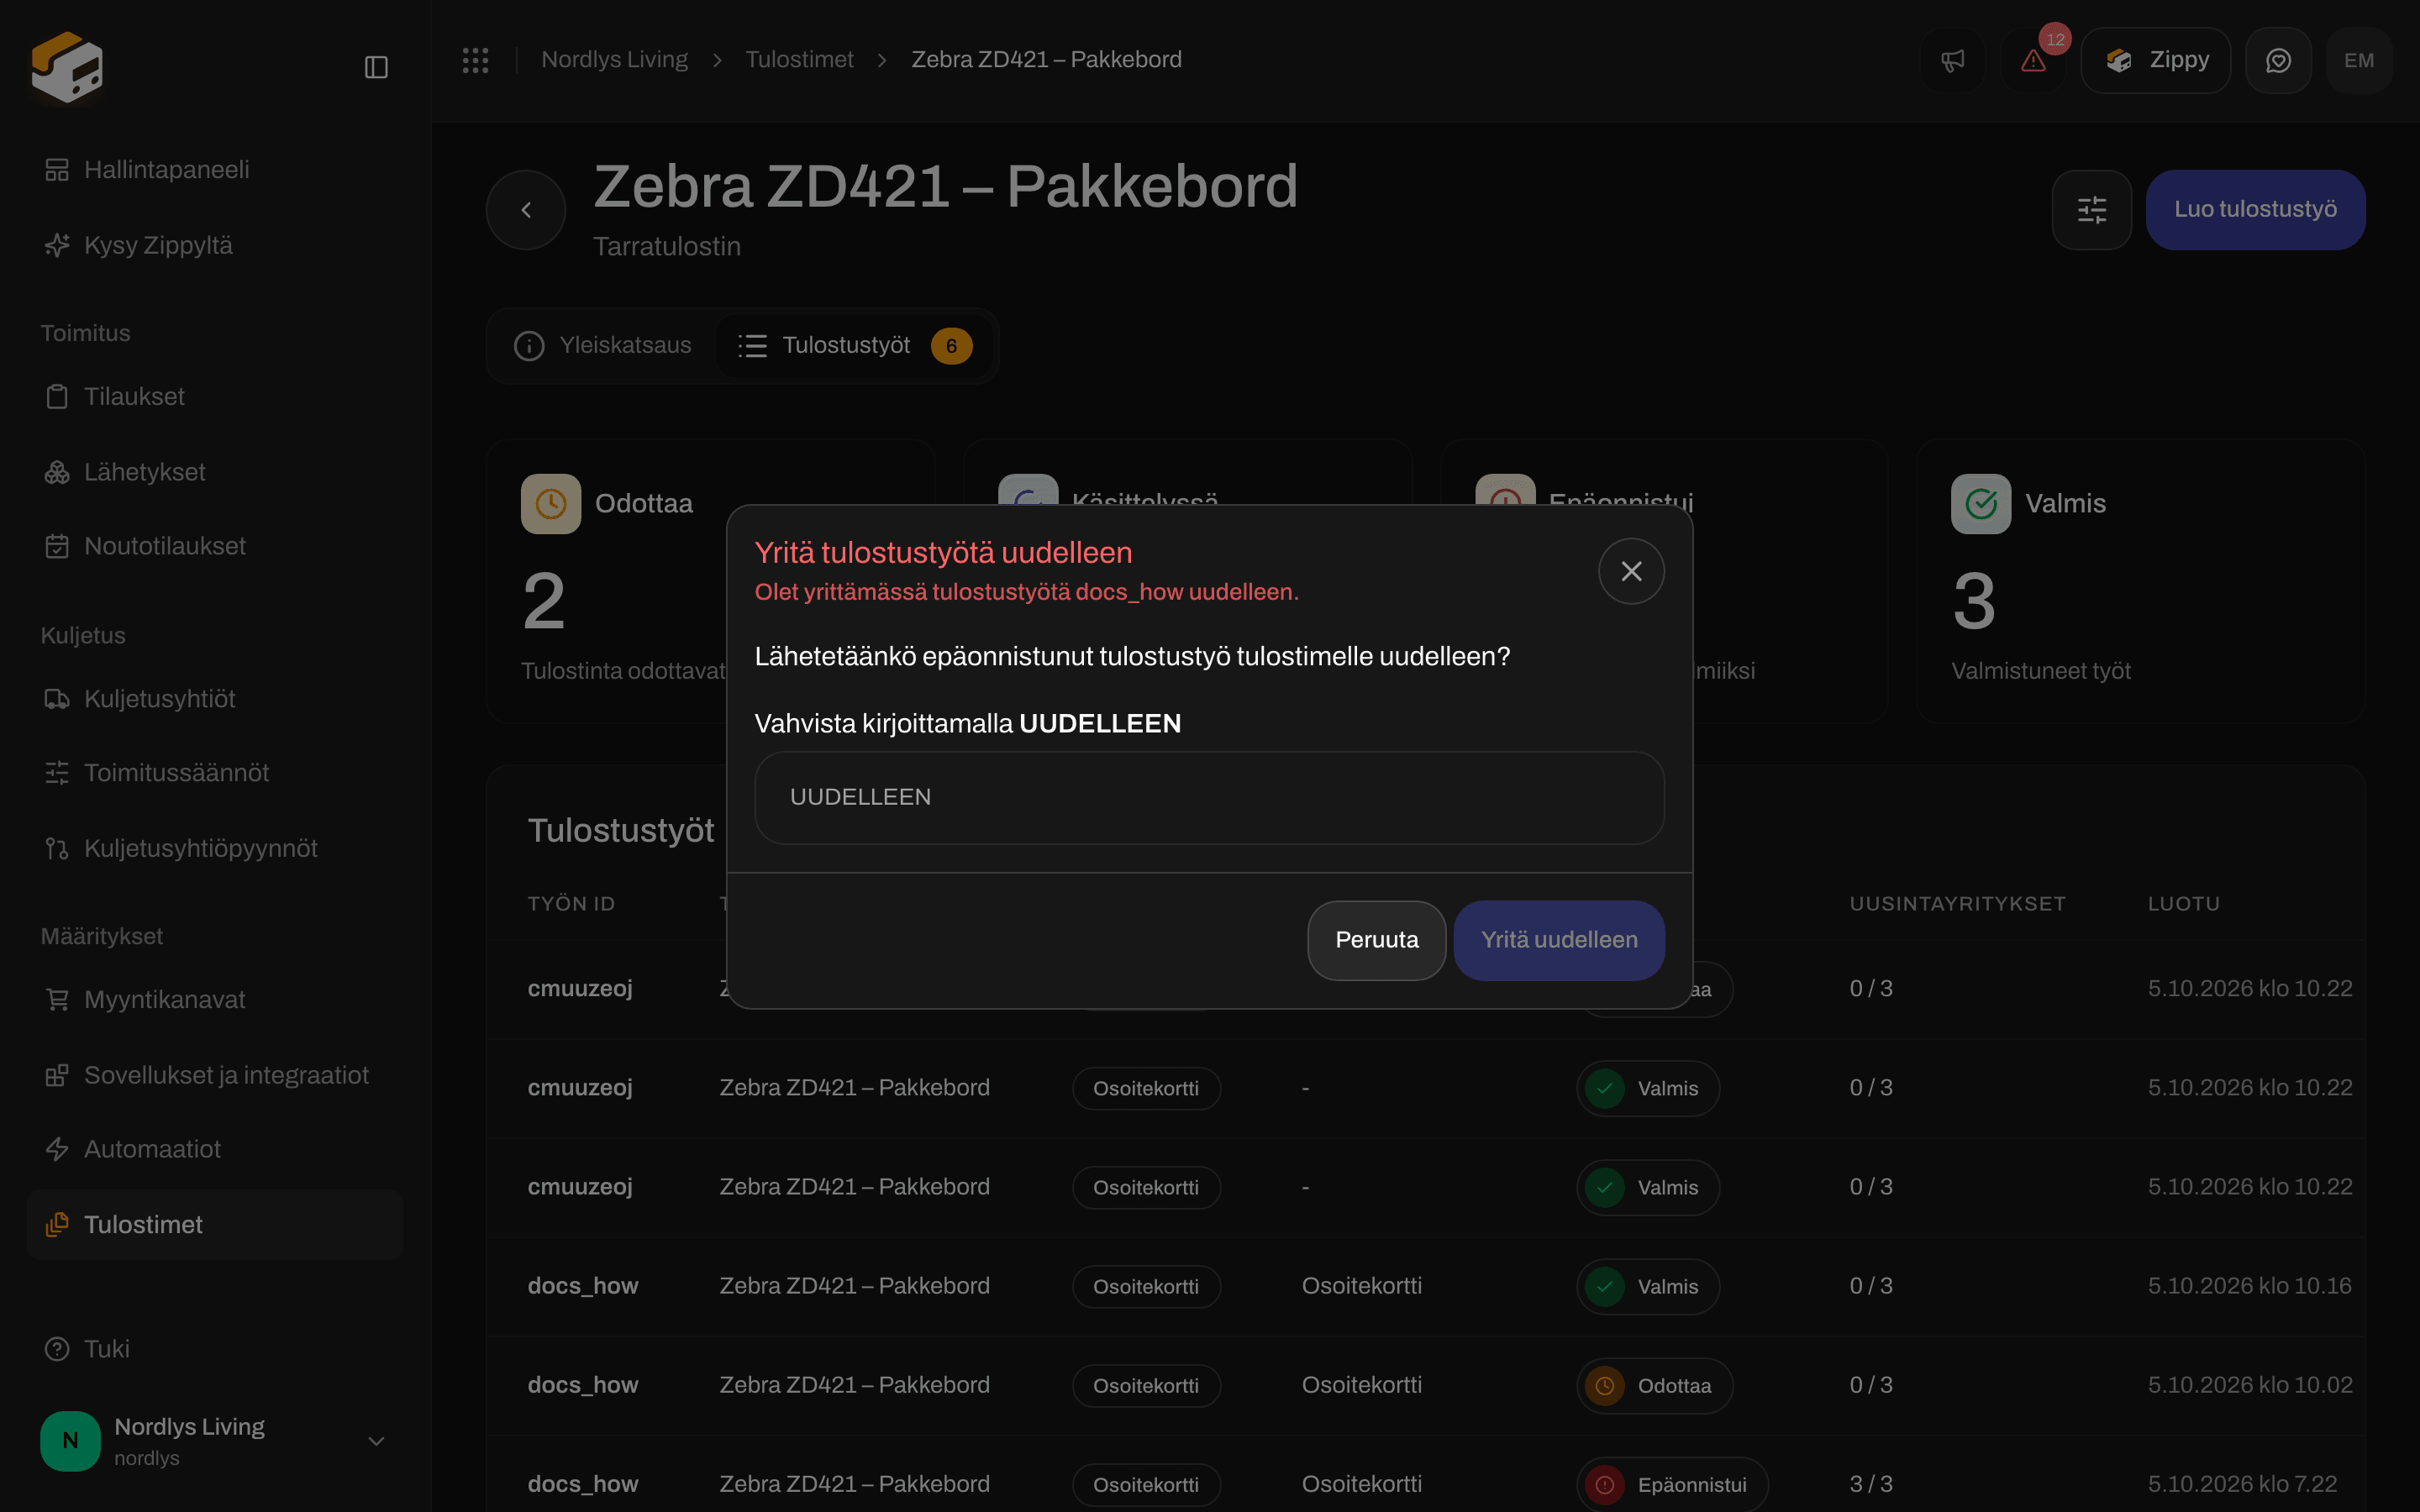Viewport: 2420px width, 1512px height.
Task: Open printer settings sliders icon
Action: point(2091,210)
